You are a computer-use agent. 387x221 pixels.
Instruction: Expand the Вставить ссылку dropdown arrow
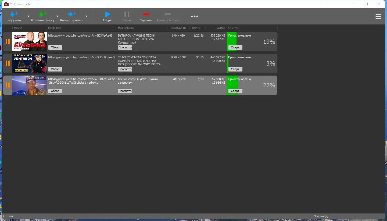(58, 16)
